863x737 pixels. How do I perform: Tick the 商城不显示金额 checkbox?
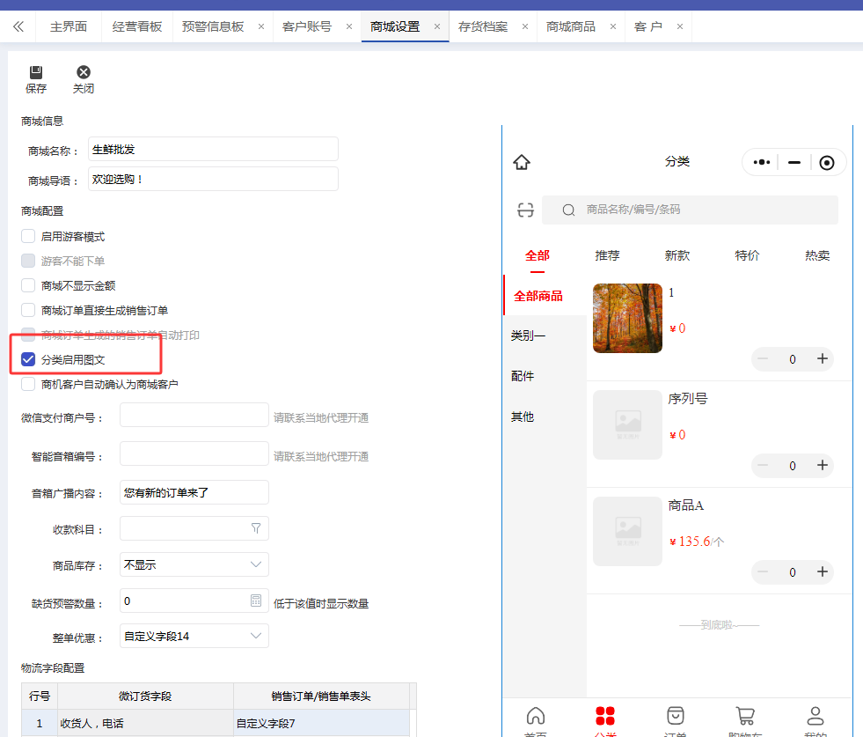28,285
